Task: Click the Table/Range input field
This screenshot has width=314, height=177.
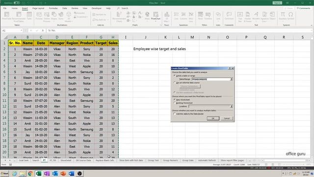Action: point(211,79)
